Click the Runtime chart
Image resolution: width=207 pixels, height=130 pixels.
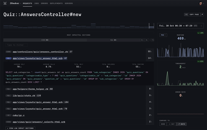180,50
